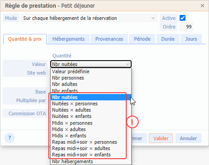209x165 pixels.
Task: Open the Mode dropdown
Action: [89, 18]
